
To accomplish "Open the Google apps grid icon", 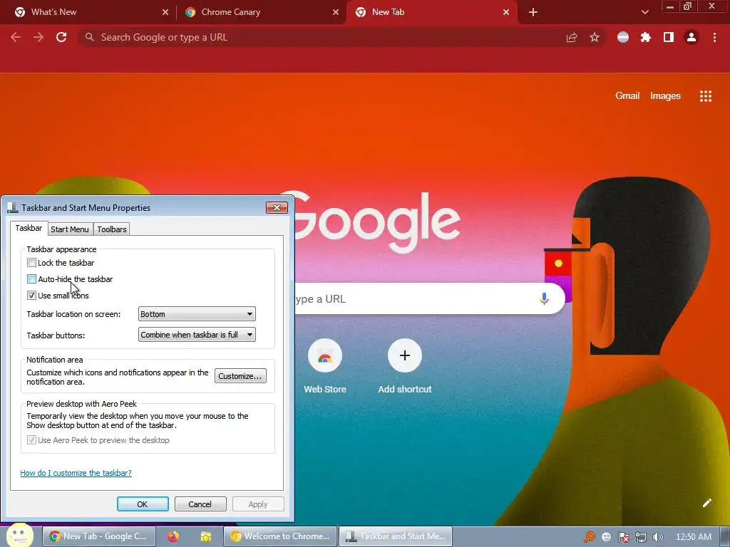I will click(706, 96).
